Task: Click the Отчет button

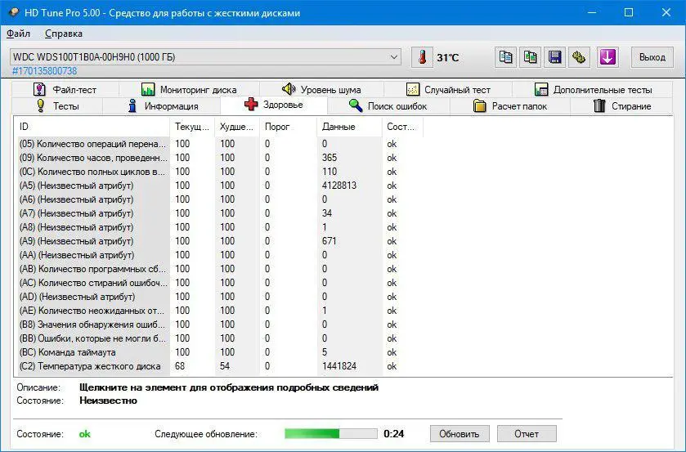Action: 527,434
